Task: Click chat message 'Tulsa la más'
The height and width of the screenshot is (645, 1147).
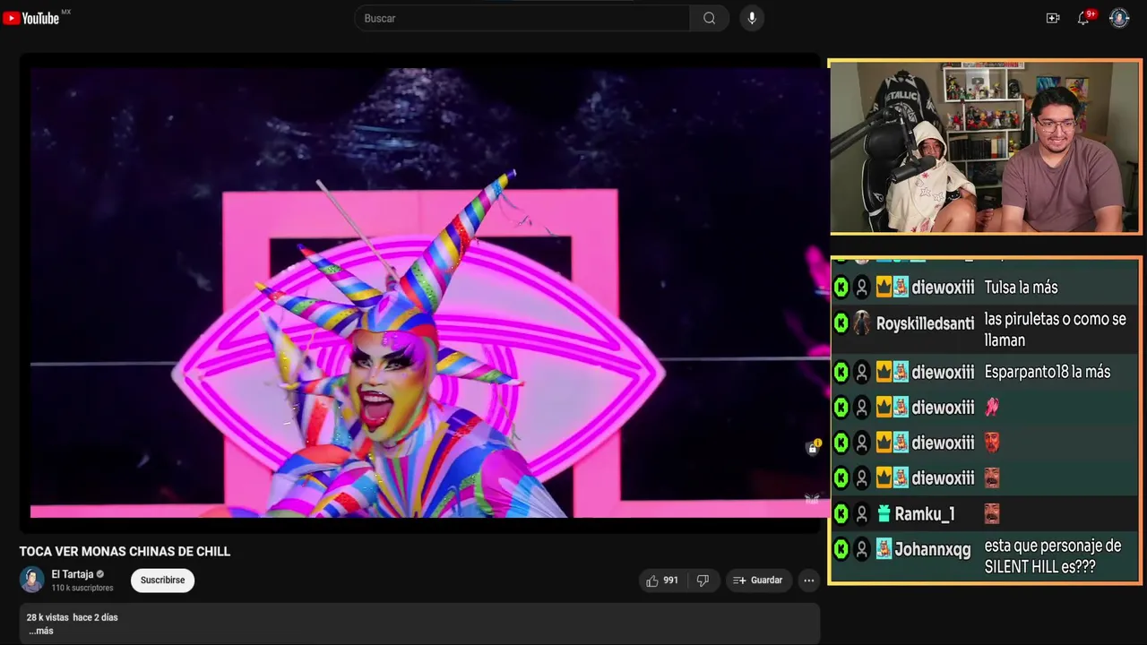Action: coord(1021,288)
